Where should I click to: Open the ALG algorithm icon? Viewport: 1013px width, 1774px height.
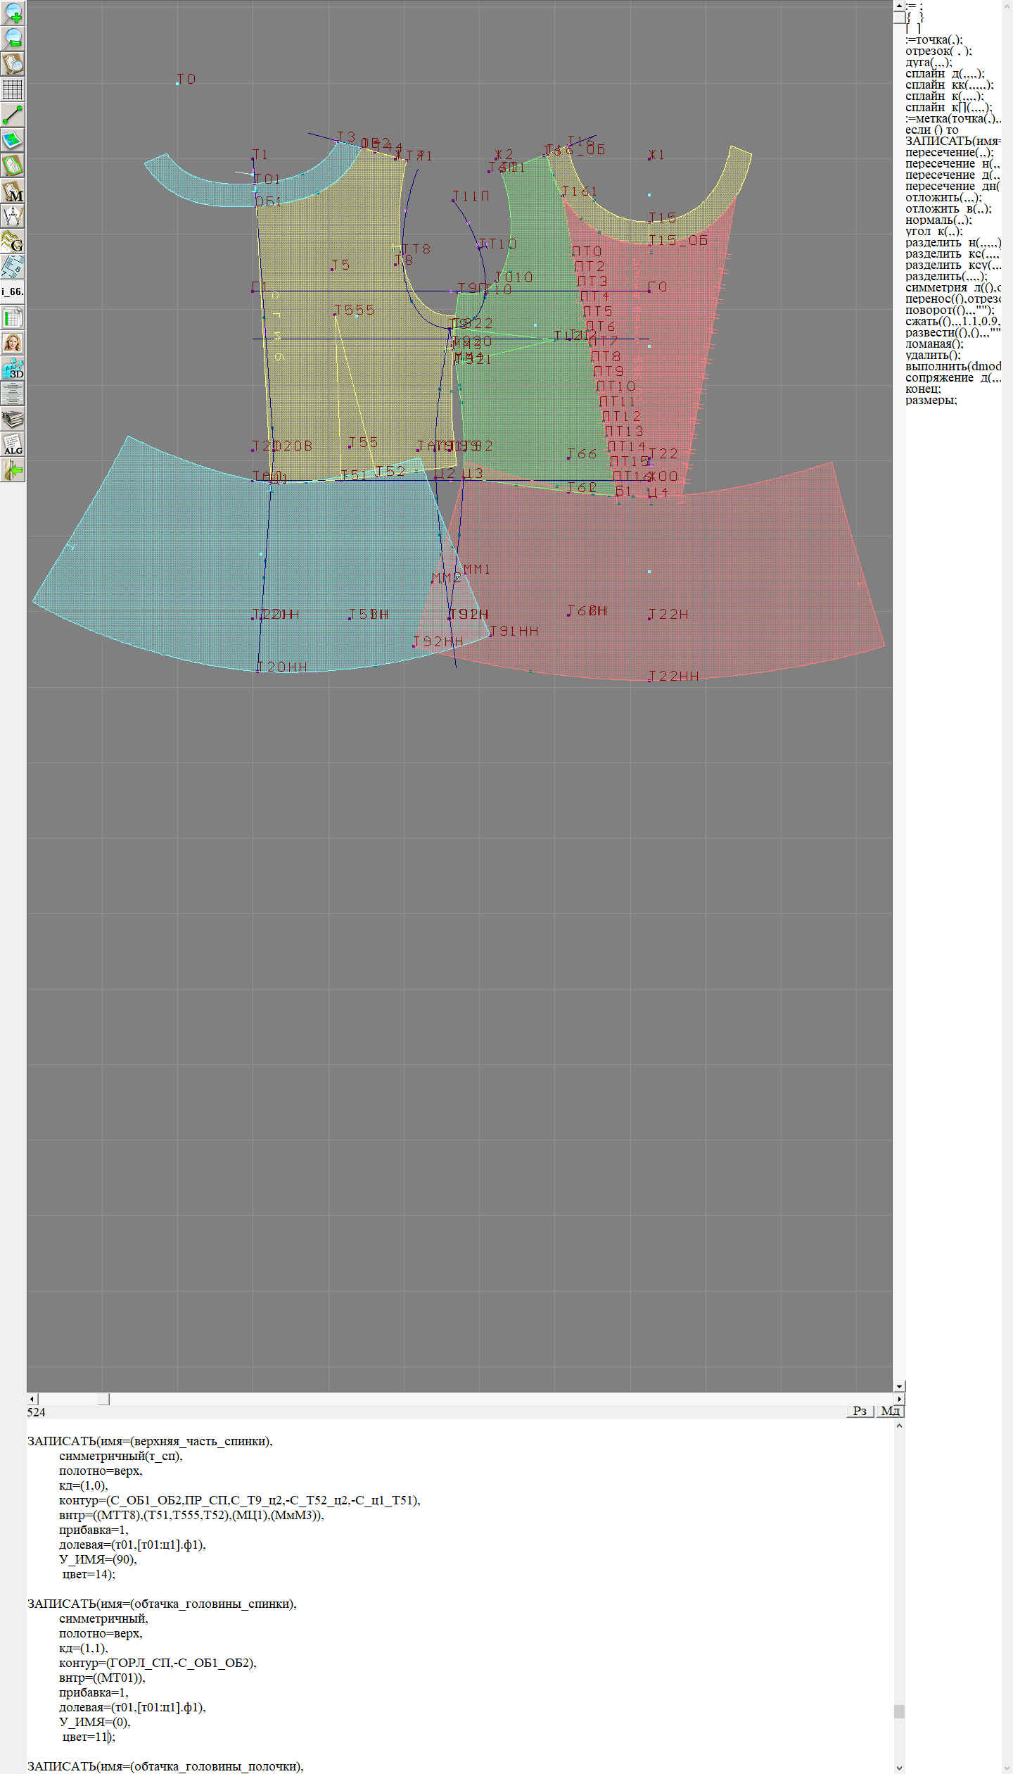click(13, 444)
